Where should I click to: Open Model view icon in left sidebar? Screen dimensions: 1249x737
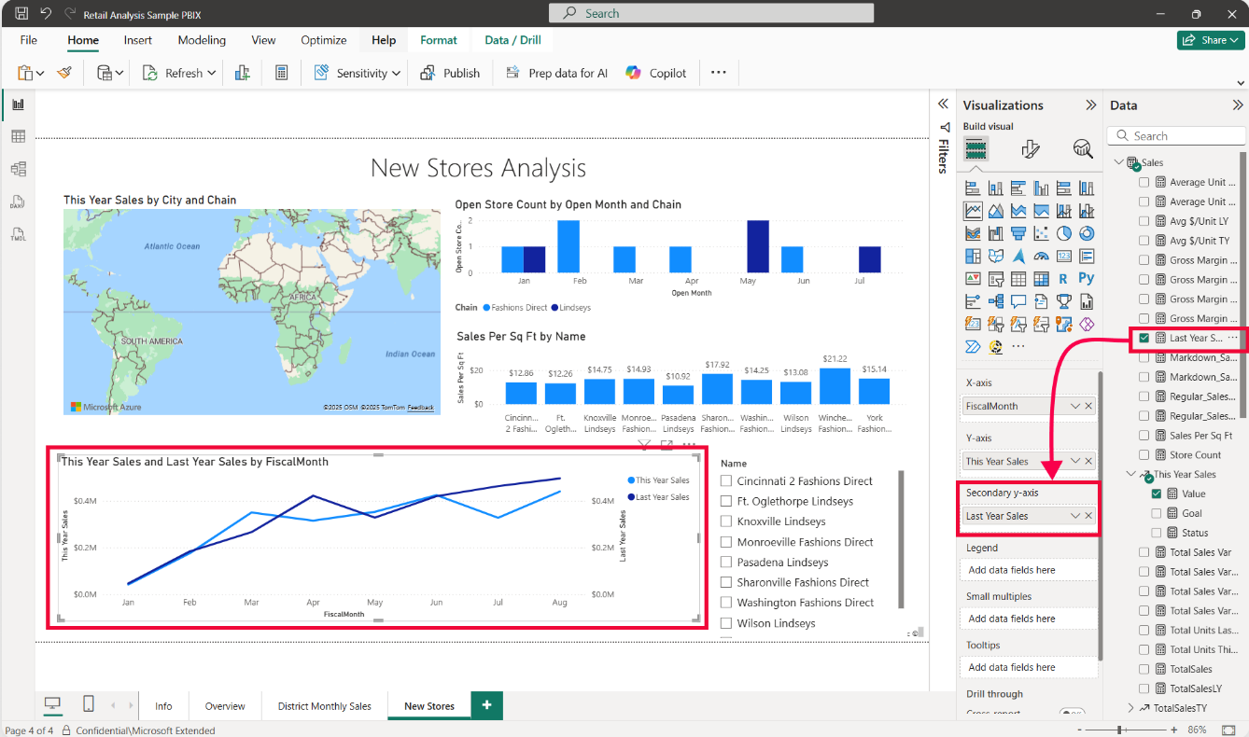(x=18, y=169)
